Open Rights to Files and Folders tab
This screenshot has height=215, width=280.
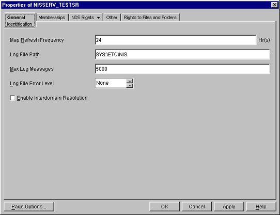pos(150,18)
